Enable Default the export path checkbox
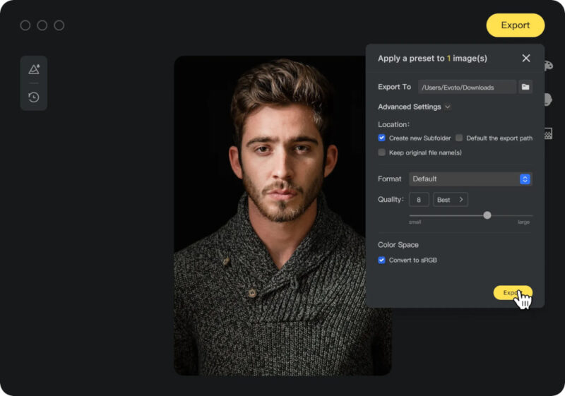The width and height of the screenshot is (565, 396). (459, 138)
